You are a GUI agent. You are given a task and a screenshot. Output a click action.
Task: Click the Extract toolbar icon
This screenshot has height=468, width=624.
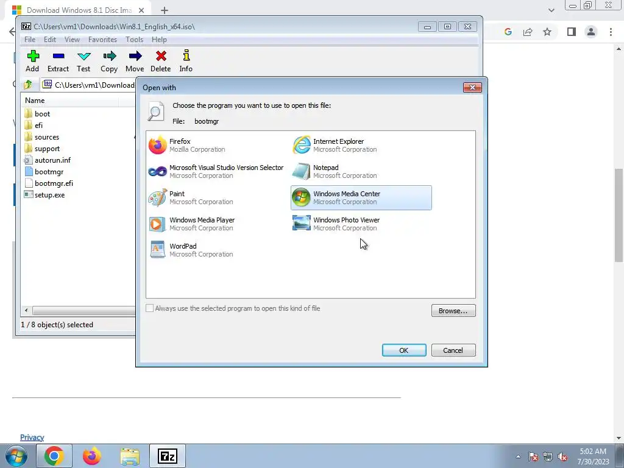pos(58,61)
